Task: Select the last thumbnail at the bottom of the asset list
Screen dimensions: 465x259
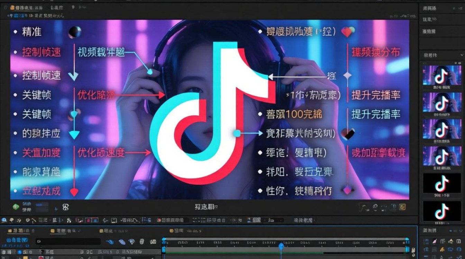Action: pos(442,211)
